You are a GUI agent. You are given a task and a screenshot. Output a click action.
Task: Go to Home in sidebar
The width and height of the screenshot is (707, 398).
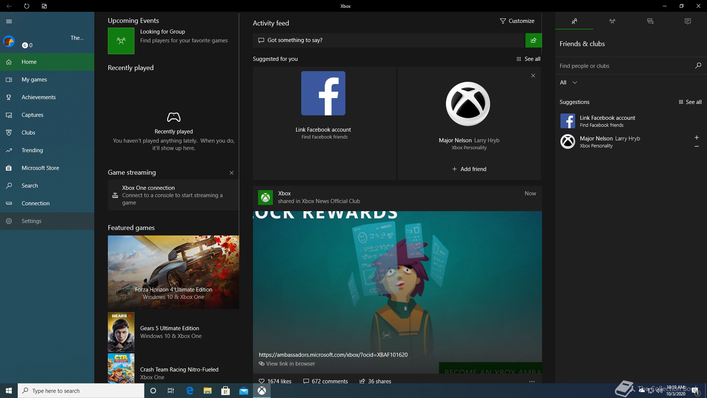point(47,62)
